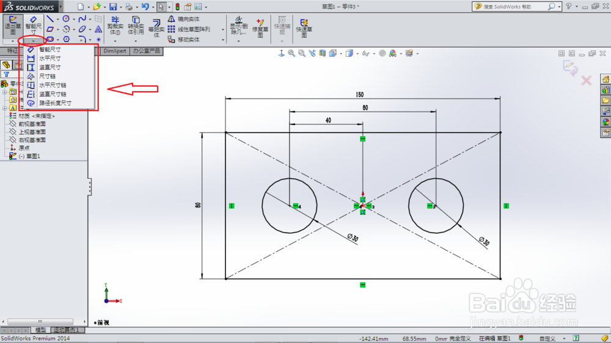Click Display/Delete Relations (显示/删除几何) tool
Screen dimensions: 611x343
(x=238, y=26)
